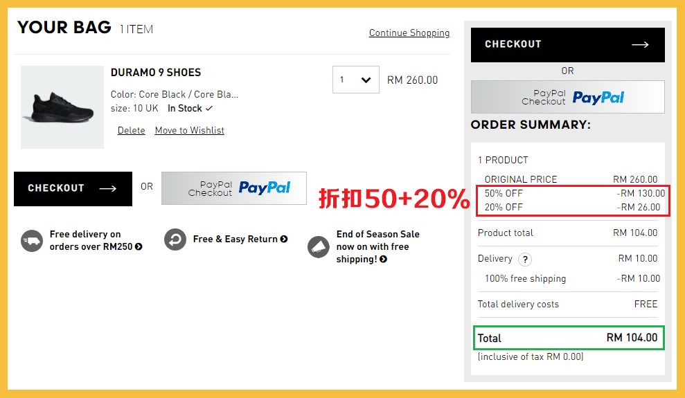685x398 pixels.
Task: Choose PayPal Checkout below the bag item
Action: pos(233,188)
